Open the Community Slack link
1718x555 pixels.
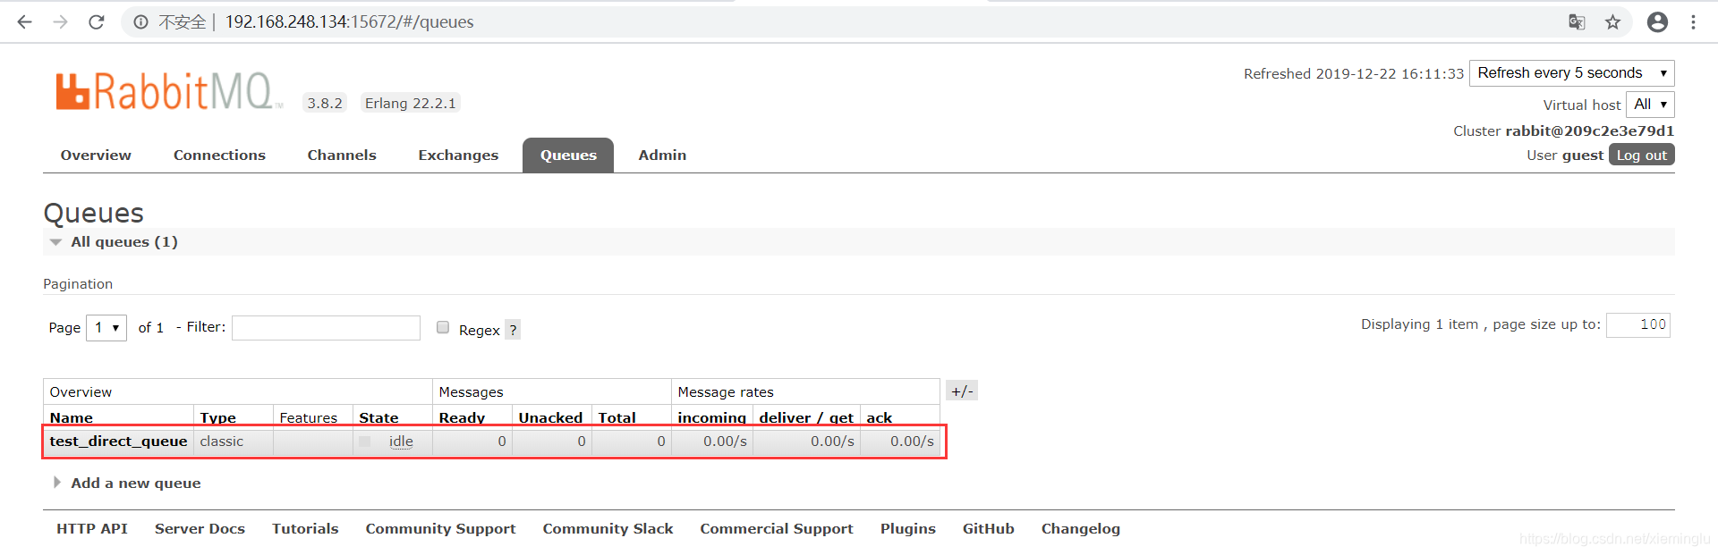(608, 529)
